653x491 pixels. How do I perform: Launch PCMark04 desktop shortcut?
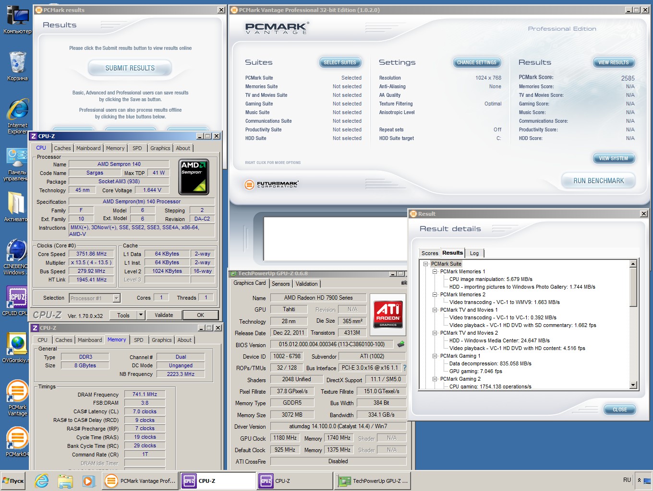click(17, 442)
